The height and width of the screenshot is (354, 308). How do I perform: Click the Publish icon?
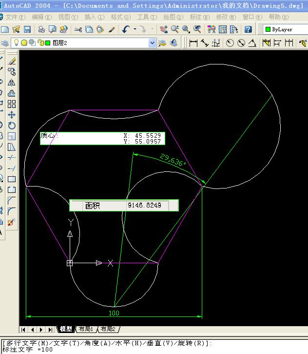coord(63,29)
